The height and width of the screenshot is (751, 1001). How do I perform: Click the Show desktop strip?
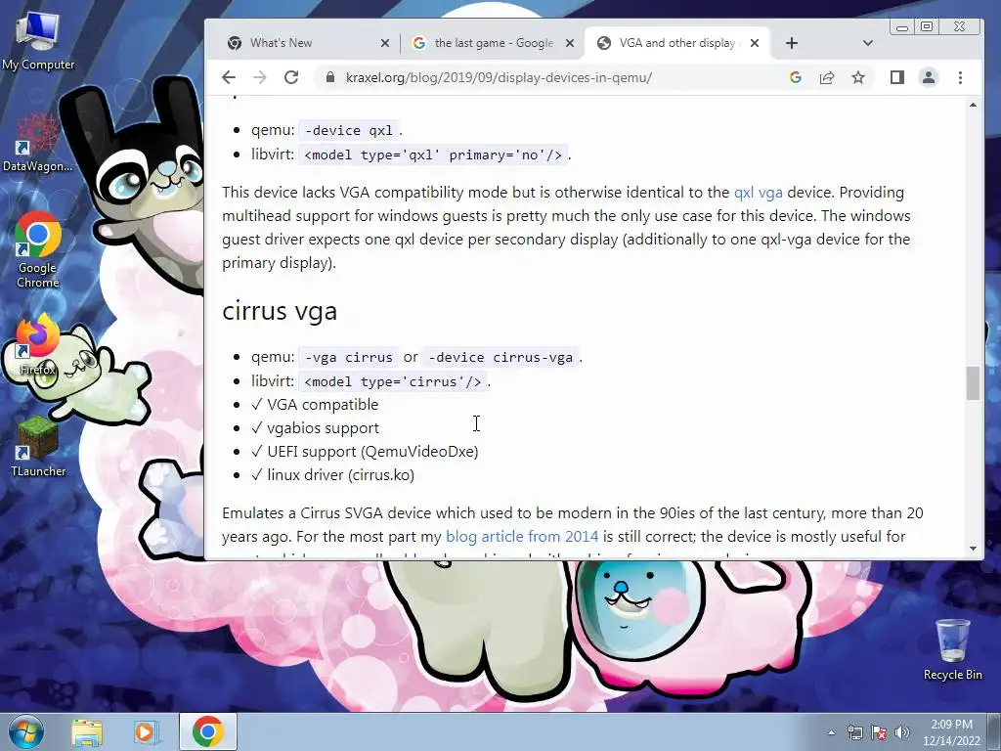pyautogui.click(x=995, y=731)
